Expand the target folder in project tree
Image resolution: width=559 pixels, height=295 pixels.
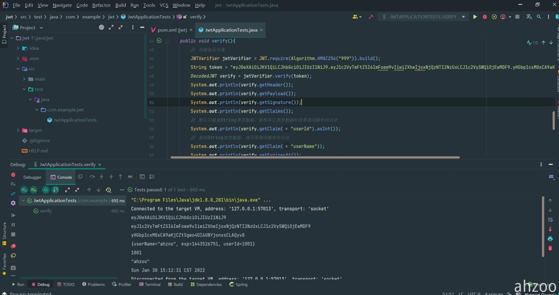coord(18,130)
